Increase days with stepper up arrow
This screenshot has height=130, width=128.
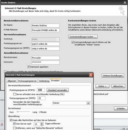point(42,123)
